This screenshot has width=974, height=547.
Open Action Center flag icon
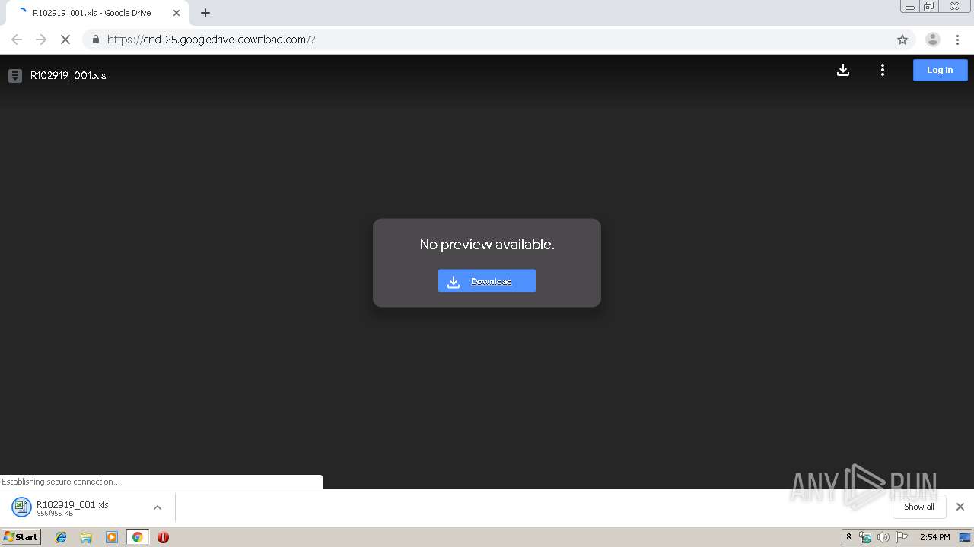902,537
